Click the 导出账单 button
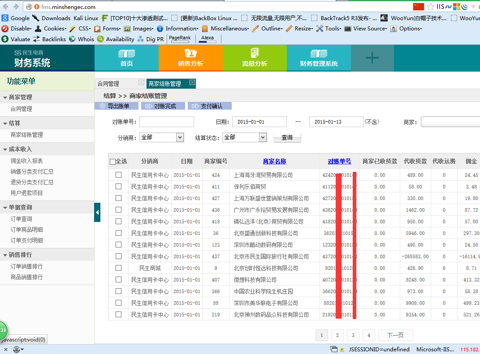Viewport: 480px width, 354px height. click(x=117, y=106)
